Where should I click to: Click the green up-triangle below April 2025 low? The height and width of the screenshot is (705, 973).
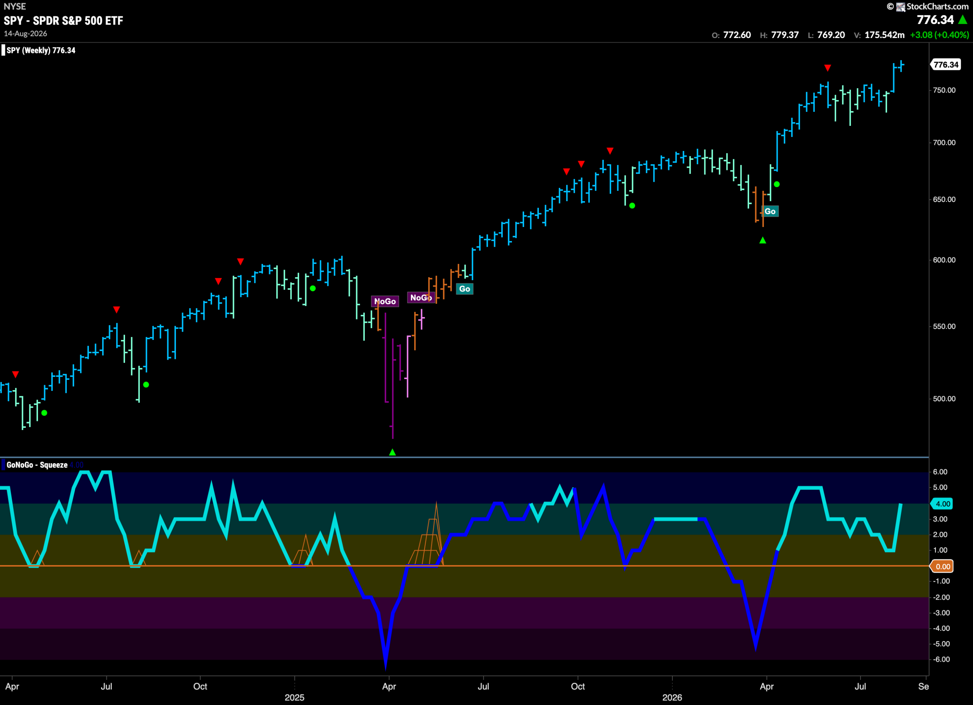(x=392, y=452)
